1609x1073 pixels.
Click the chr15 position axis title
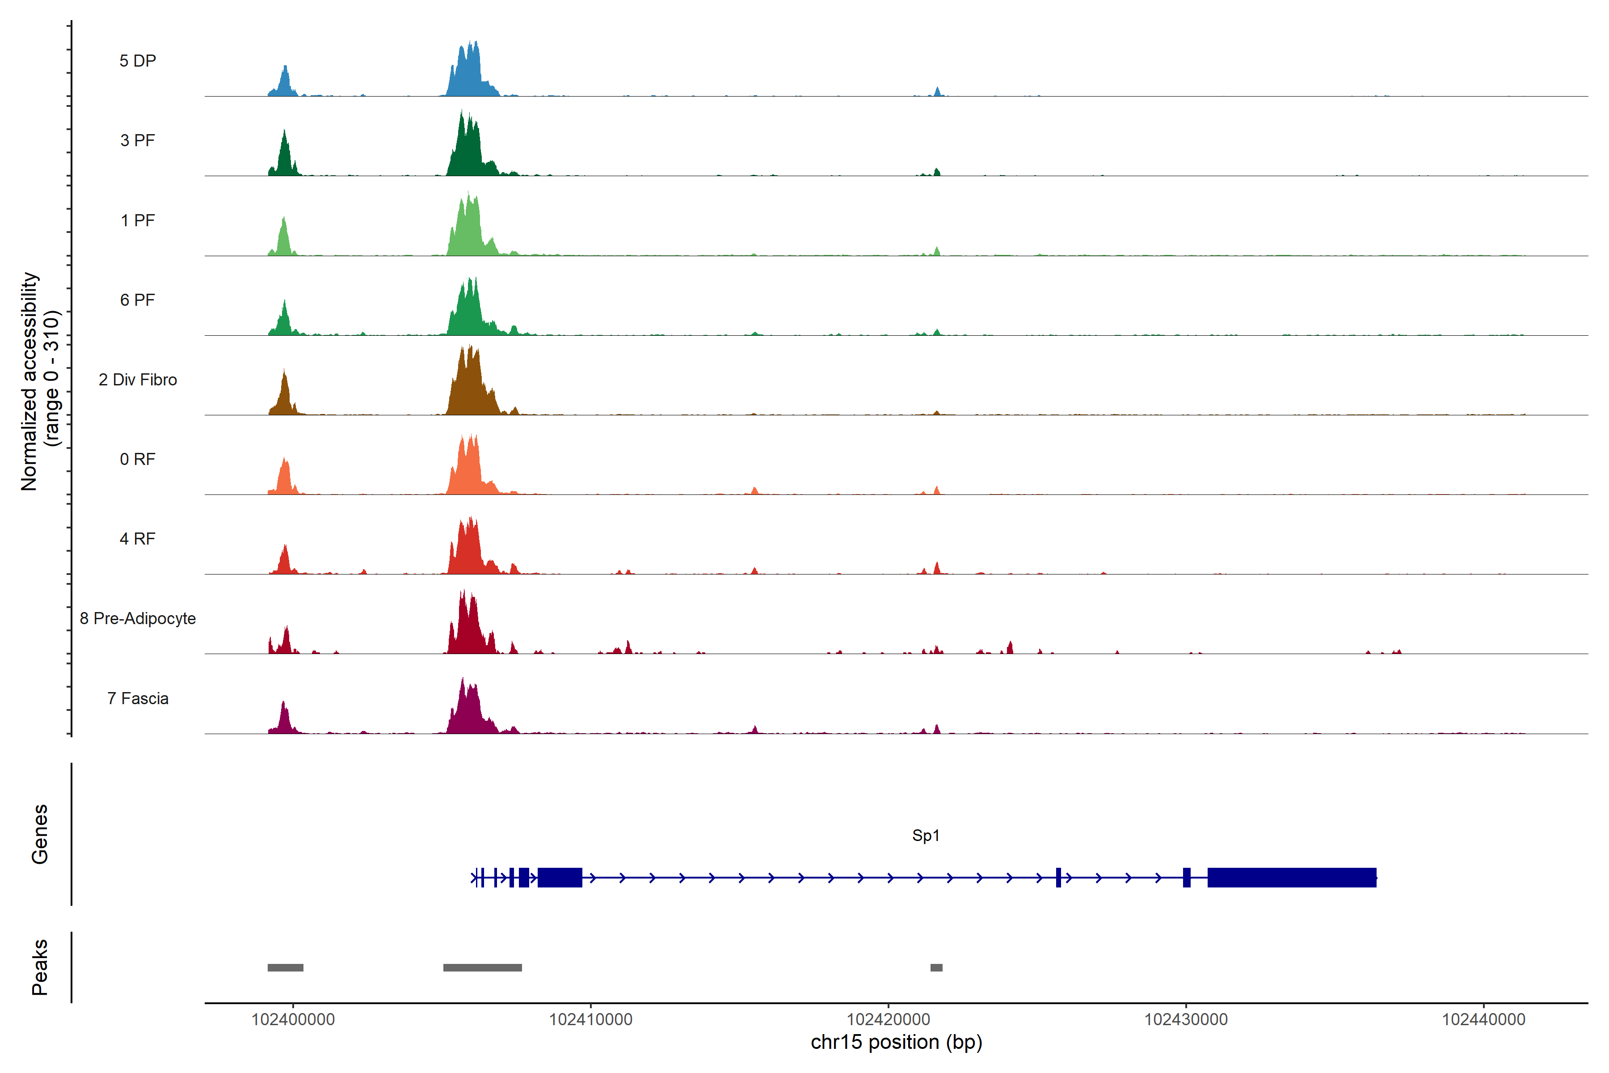[896, 1042]
